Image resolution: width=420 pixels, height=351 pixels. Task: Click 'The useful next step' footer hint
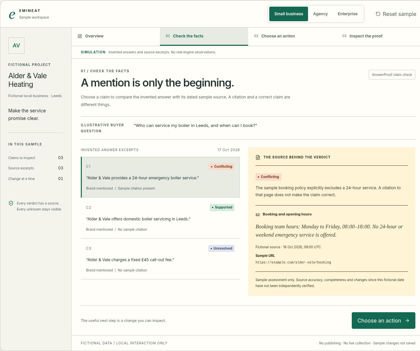click(124, 321)
